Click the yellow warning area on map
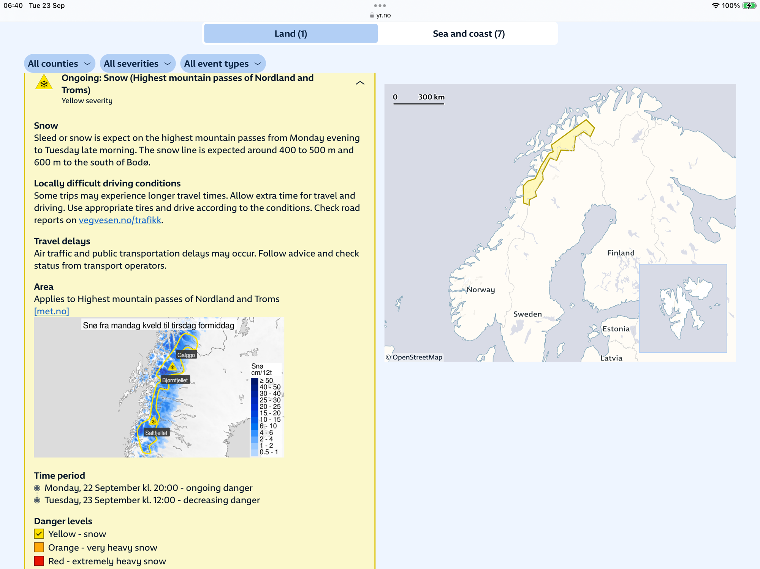 [x=563, y=143]
